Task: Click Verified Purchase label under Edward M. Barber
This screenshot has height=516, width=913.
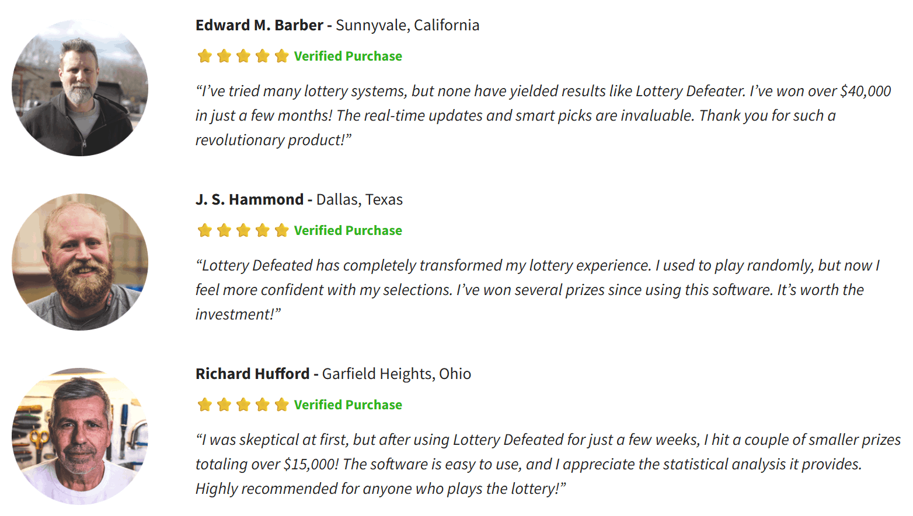Action: tap(348, 56)
